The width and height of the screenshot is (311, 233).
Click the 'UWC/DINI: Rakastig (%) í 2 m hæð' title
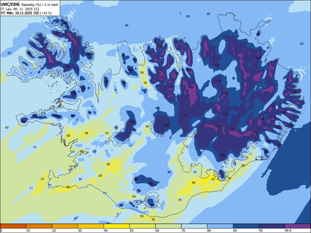pos(29,5)
